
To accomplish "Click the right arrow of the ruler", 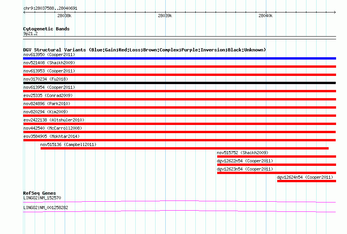I will click(335, 12).
